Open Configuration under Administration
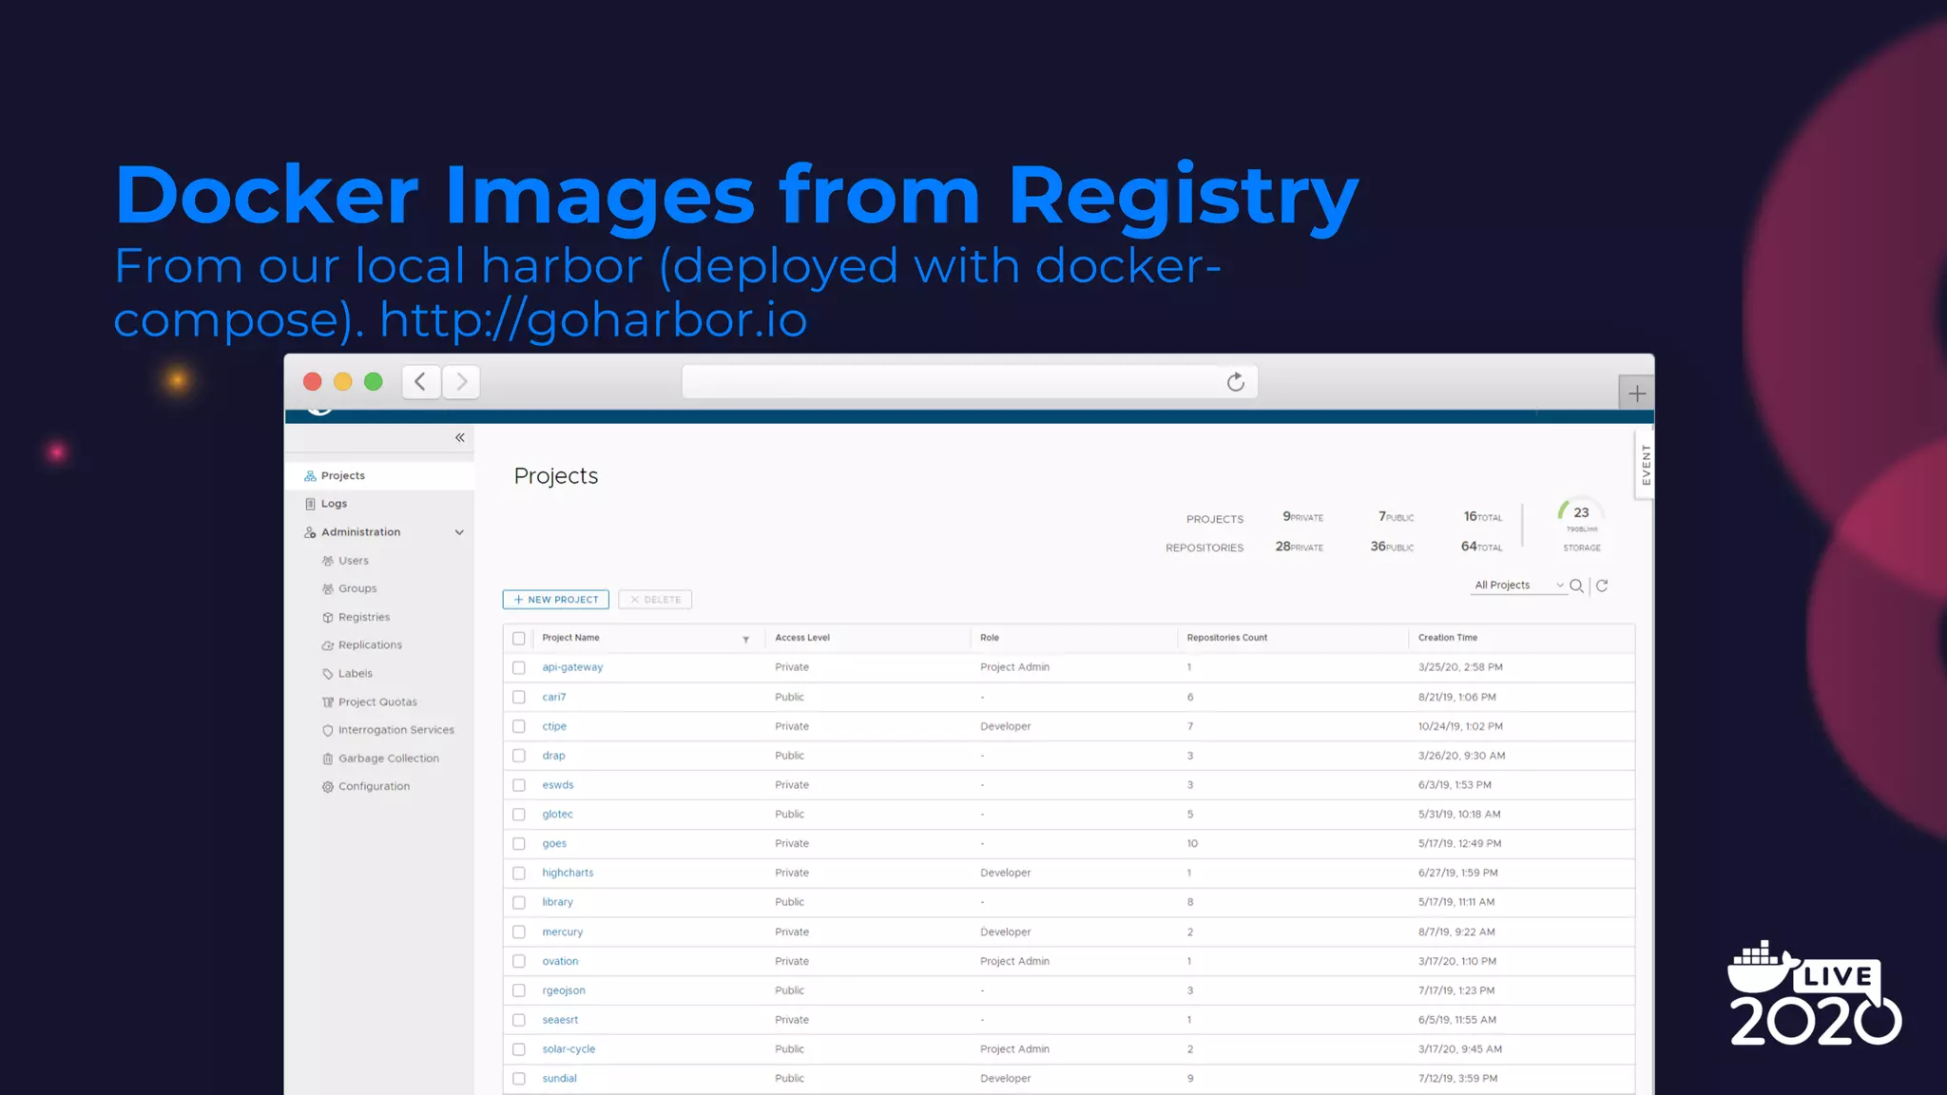 click(375, 787)
